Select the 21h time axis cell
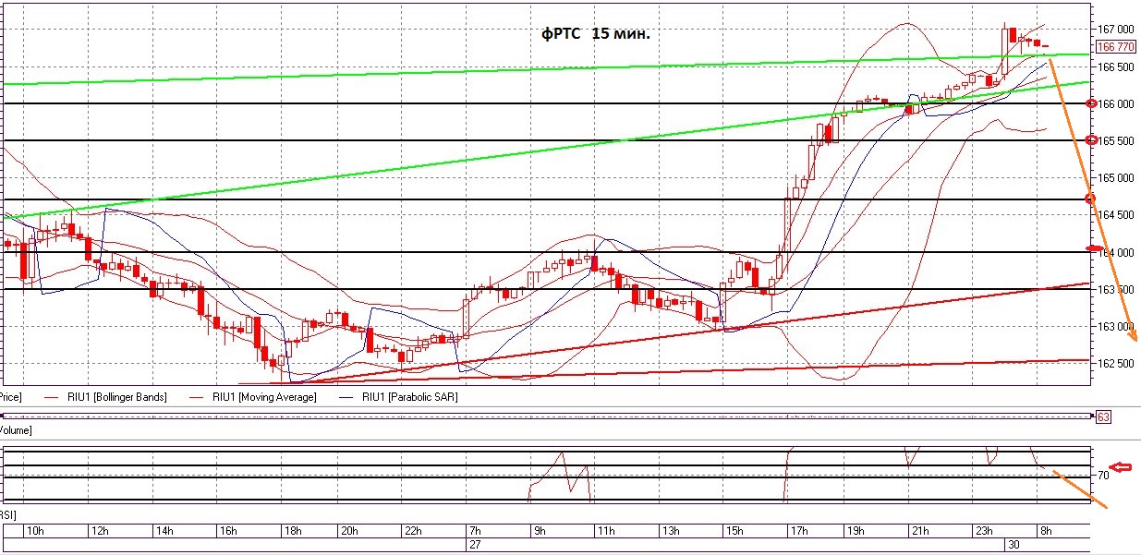1141x555 pixels. click(x=941, y=531)
